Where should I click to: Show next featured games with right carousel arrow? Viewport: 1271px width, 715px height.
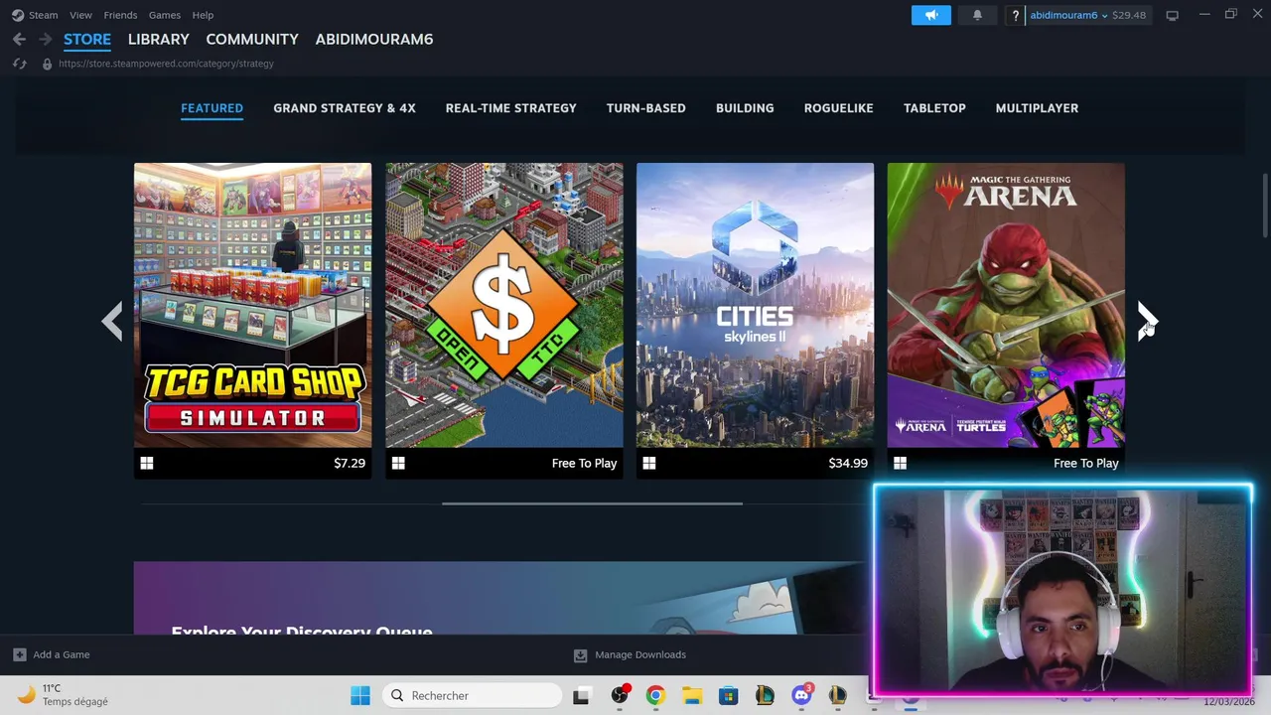point(1147,321)
